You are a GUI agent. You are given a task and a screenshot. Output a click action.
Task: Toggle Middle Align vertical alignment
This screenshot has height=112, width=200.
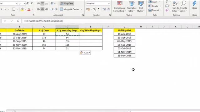click(x=42, y=3)
